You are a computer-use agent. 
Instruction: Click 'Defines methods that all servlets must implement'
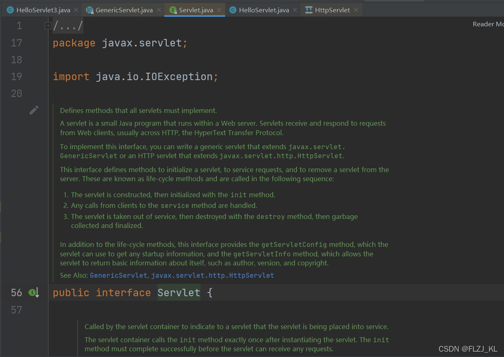click(x=138, y=110)
